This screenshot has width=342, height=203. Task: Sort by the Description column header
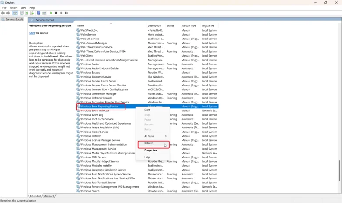pos(156,25)
